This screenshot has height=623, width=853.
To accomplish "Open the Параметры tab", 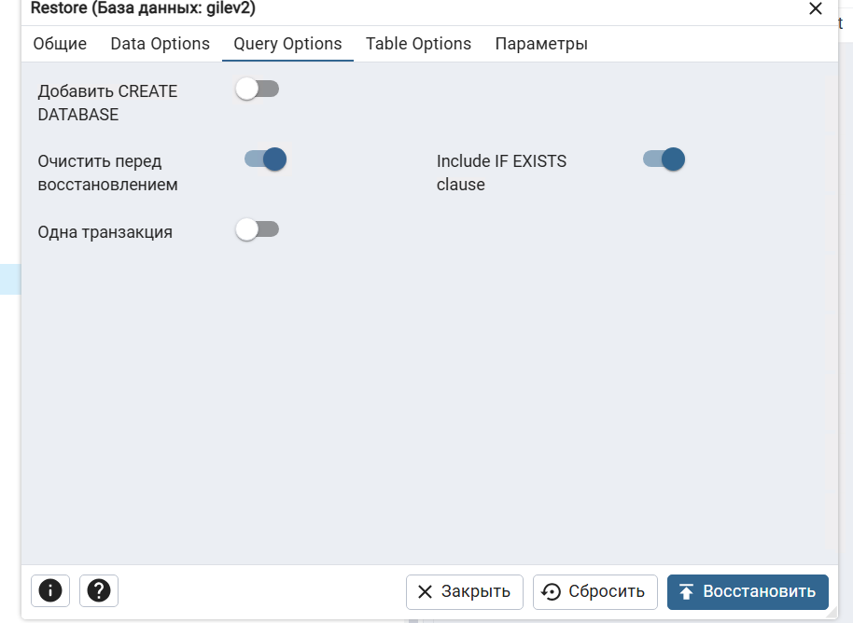I will click(541, 44).
